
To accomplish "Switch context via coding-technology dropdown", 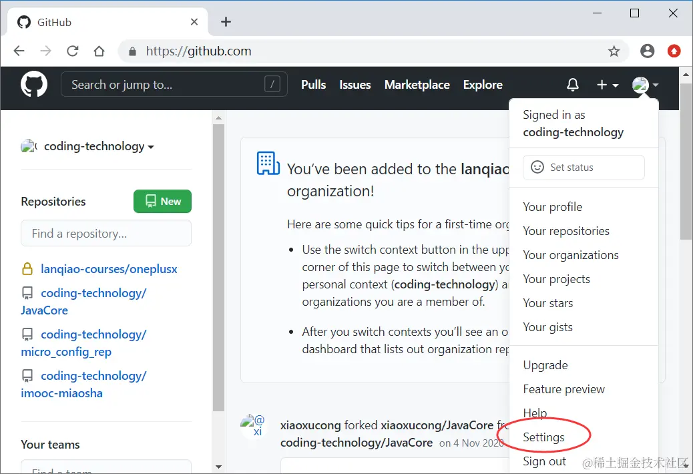I will click(x=99, y=146).
